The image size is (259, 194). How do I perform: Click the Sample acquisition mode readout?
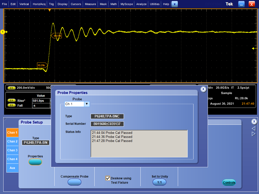[x=226, y=93]
